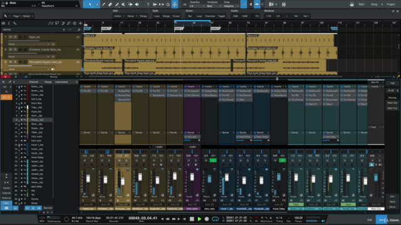Viewport: 401px width, 225px height.
Task: Open the Start page tab
Action: pyautogui.click(x=362, y=4)
